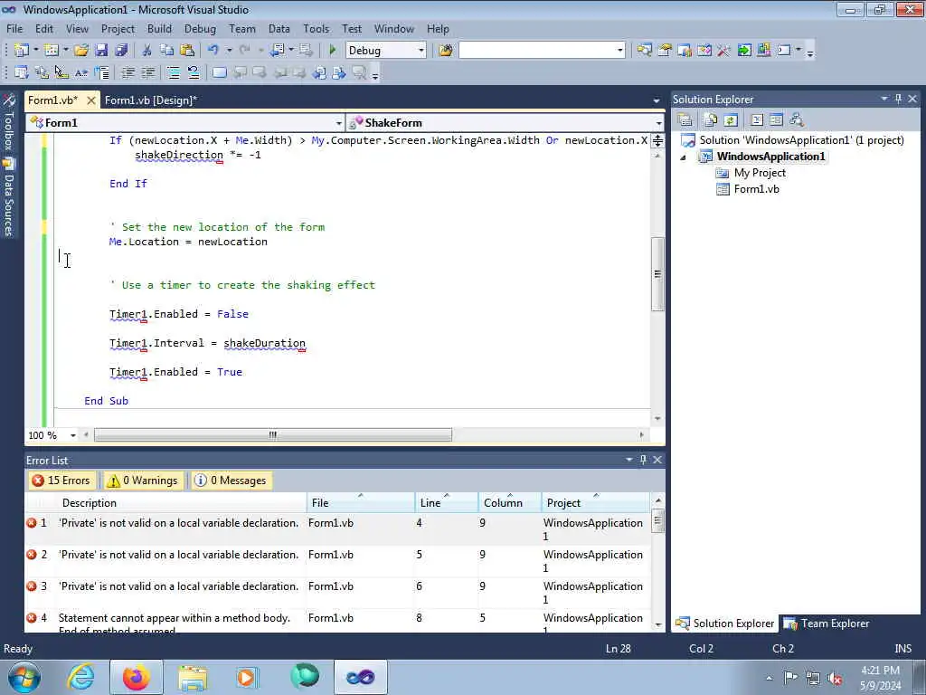Select My Project in Solution Explorer

tap(760, 173)
